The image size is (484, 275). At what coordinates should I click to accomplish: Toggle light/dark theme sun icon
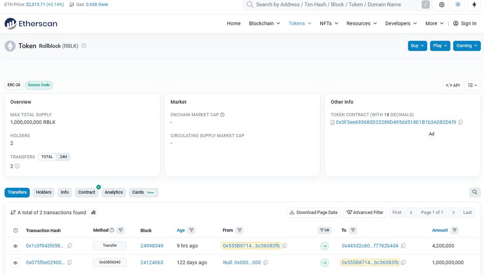point(458,5)
